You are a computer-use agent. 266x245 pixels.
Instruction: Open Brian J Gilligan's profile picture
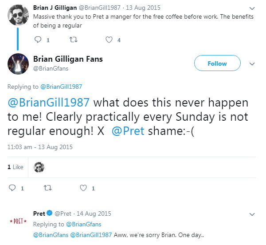(x=18, y=16)
